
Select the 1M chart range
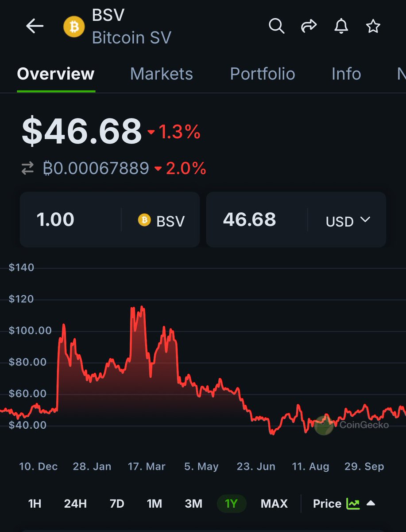(155, 504)
